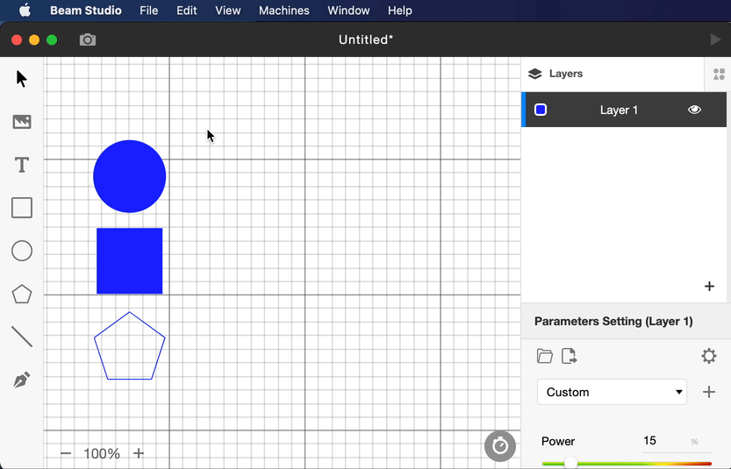731x469 pixels.
Task: Open the Machines menu
Action: 284,11
